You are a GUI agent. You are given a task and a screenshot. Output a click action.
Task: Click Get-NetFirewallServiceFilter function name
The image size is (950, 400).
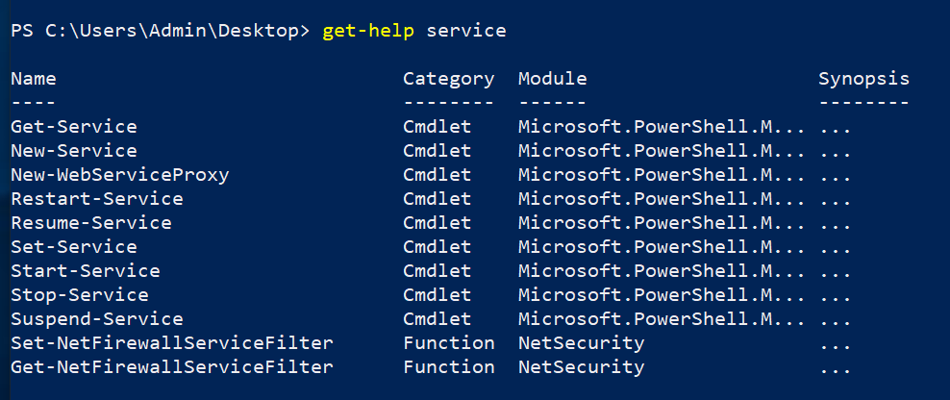(x=172, y=367)
